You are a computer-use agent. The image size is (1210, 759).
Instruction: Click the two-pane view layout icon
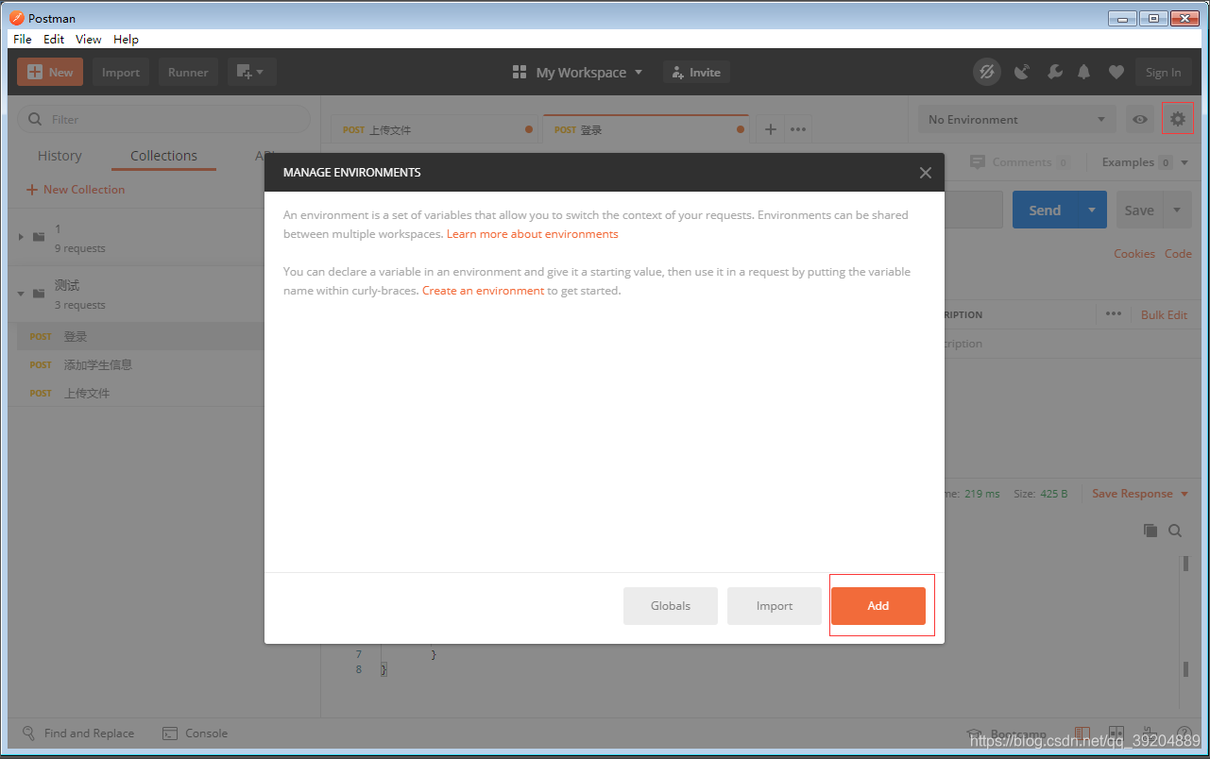pyautogui.click(x=1116, y=734)
